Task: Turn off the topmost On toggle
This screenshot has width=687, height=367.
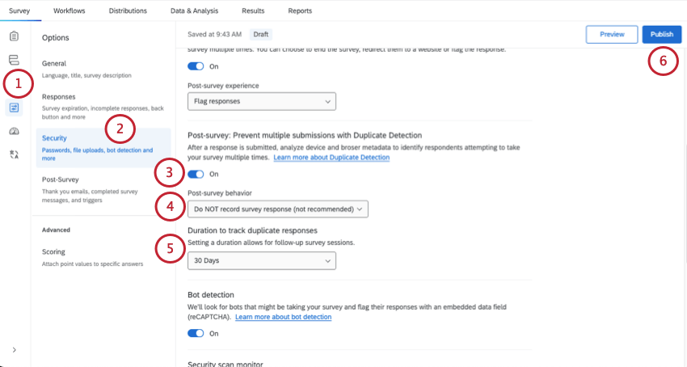Action: point(196,66)
